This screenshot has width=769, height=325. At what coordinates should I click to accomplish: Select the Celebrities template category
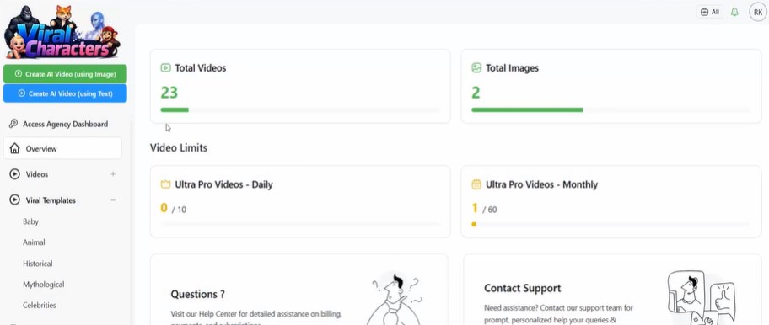pos(40,305)
